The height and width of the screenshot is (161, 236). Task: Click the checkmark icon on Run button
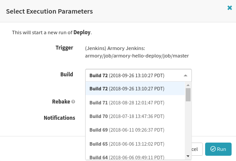[213, 149]
